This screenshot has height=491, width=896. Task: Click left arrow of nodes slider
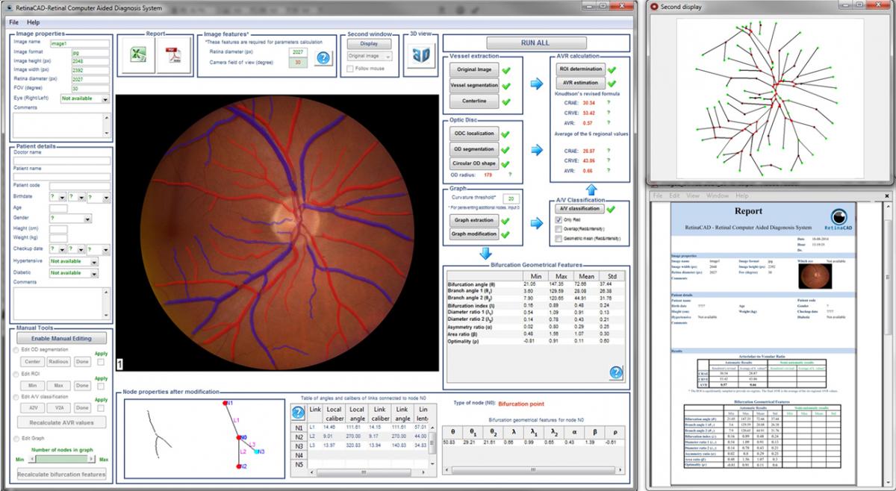(x=31, y=460)
